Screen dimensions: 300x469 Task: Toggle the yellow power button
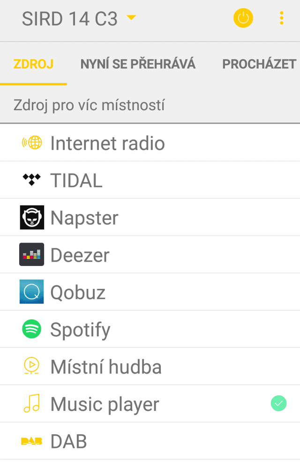[x=243, y=19]
